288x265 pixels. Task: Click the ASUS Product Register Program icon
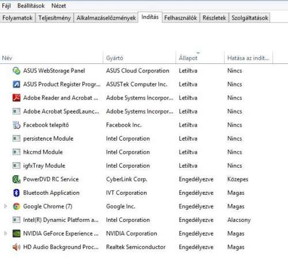pos(16,84)
